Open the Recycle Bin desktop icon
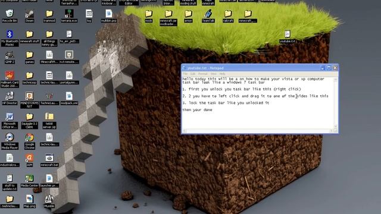Image resolution: width=381 pixels, height=214 pixels. [x=10, y=16]
